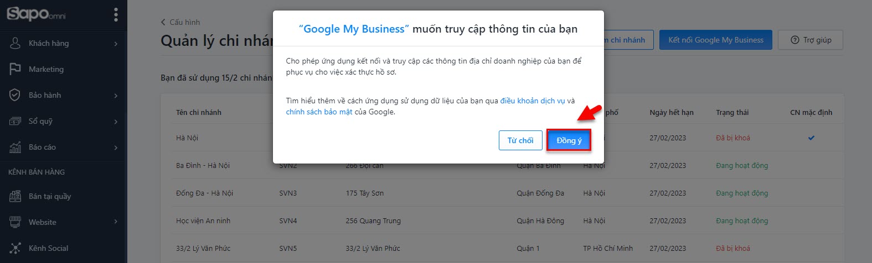Click Đã bị khoá status for Hà Nội
The height and width of the screenshot is (263, 872).
coord(733,138)
